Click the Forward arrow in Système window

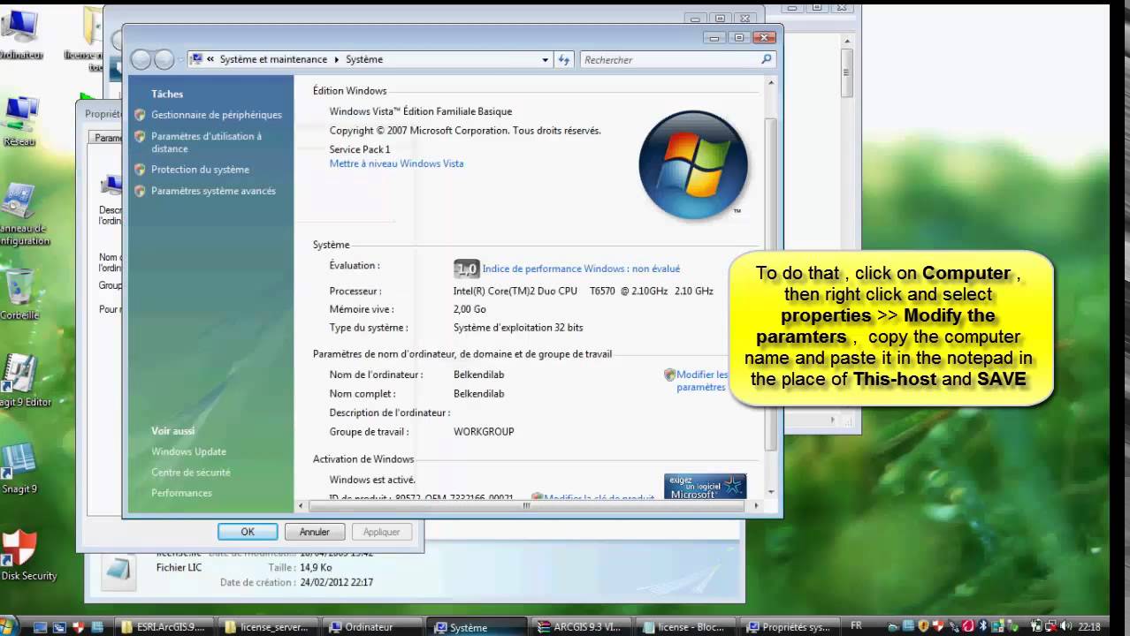pos(164,59)
